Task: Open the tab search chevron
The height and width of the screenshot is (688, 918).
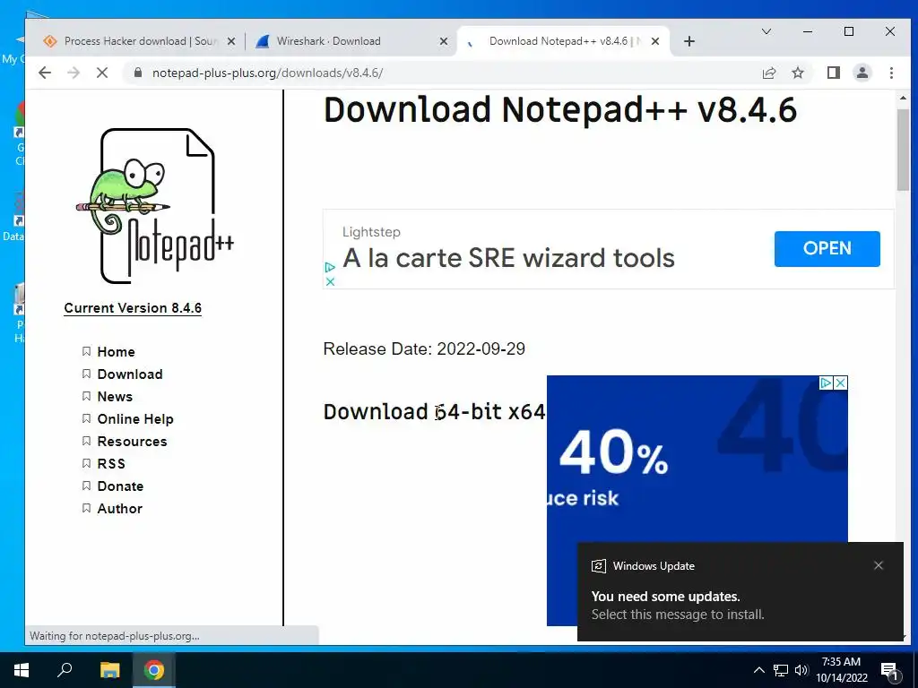Action: [766, 31]
